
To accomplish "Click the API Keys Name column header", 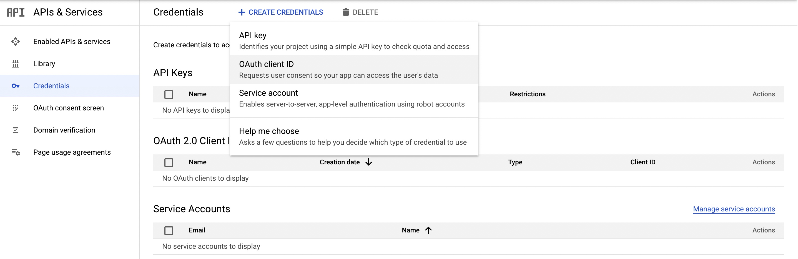I will coord(198,94).
